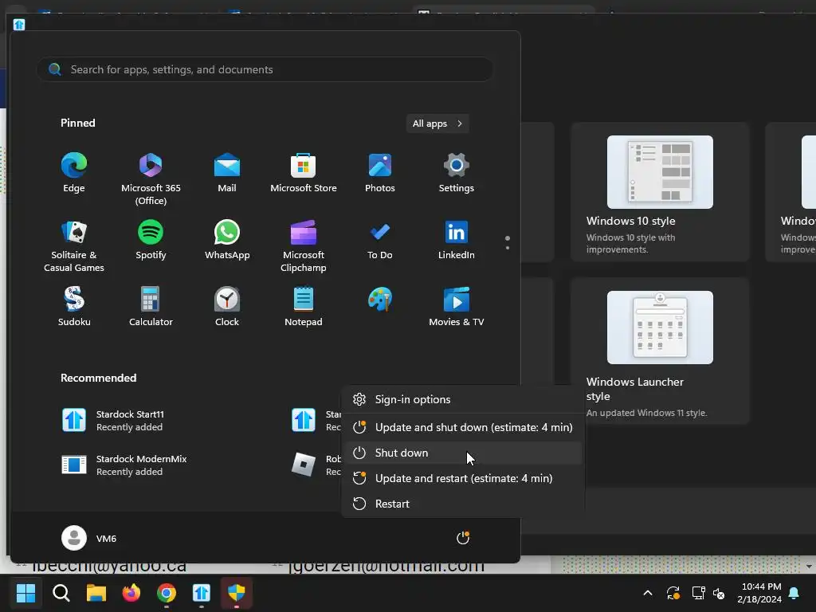
Task: Choose Update and shut down
Action: [463, 427]
